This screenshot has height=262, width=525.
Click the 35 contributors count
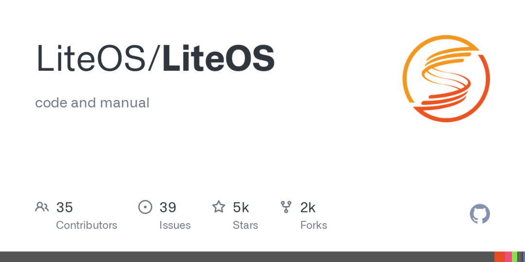pos(64,207)
